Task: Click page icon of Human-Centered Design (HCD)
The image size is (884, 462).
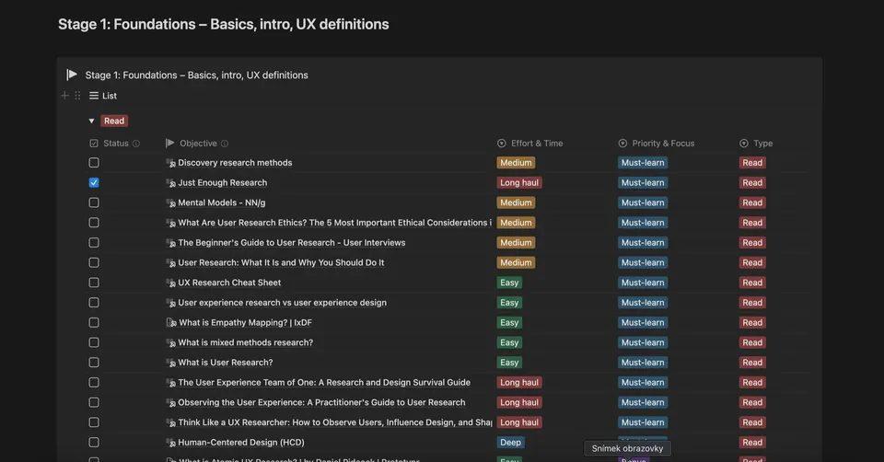Action: click(171, 443)
